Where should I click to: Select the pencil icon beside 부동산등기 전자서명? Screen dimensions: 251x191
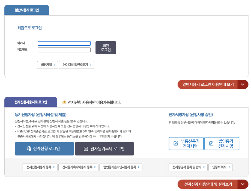pyautogui.click(x=175, y=143)
